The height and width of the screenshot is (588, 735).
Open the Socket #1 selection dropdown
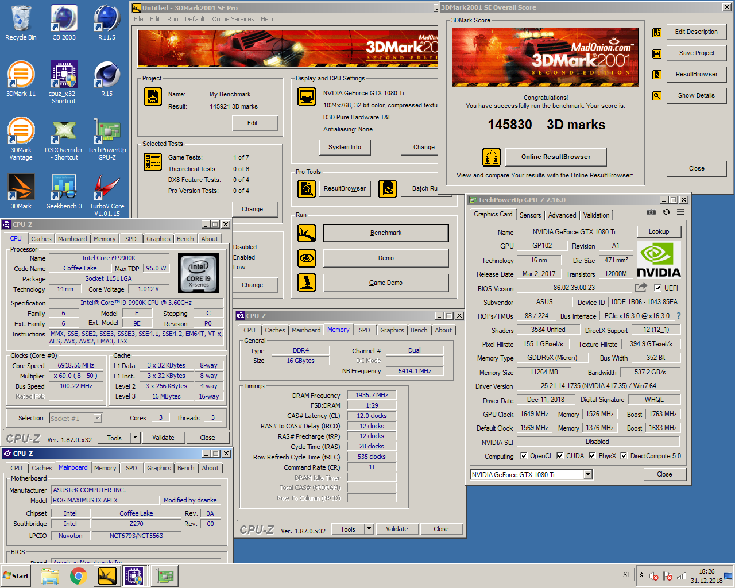click(x=97, y=419)
